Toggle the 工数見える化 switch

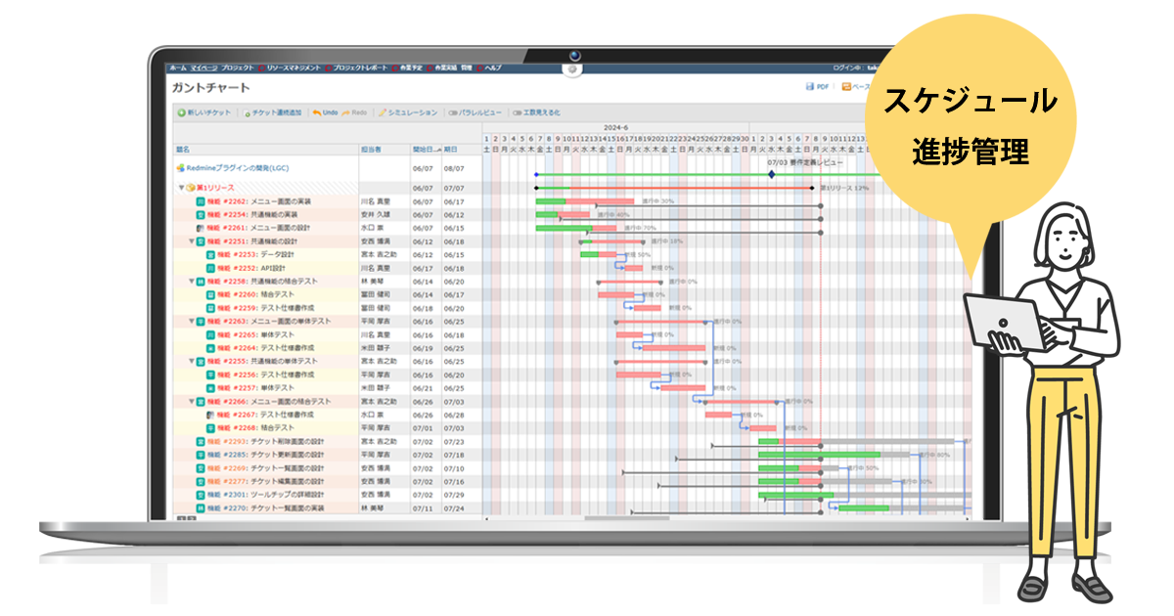517,112
